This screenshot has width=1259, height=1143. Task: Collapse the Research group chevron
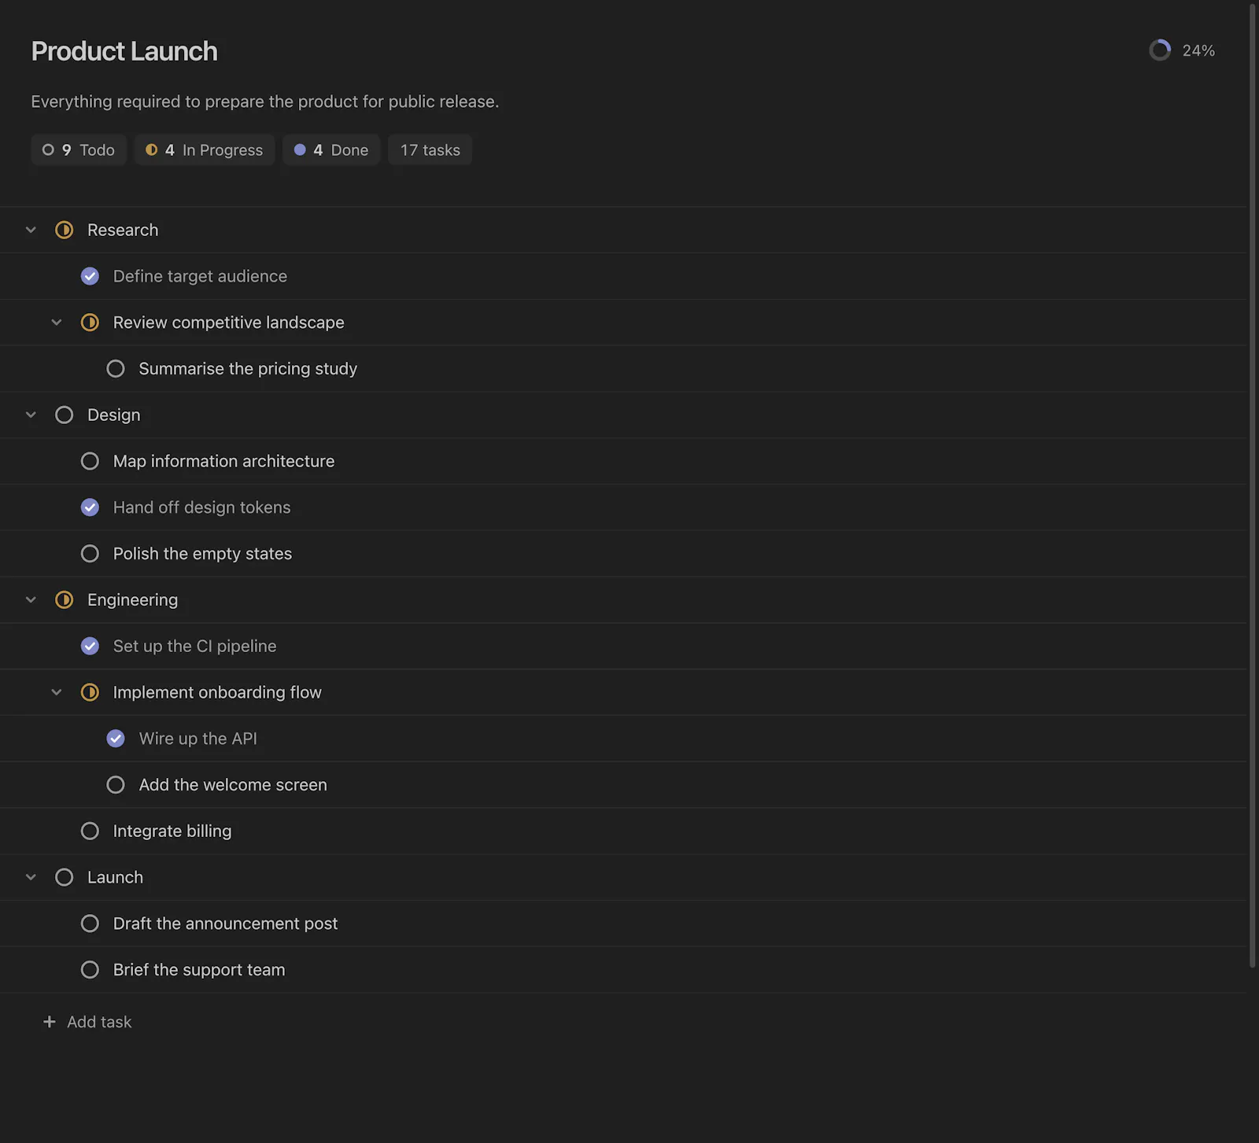point(31,230)
